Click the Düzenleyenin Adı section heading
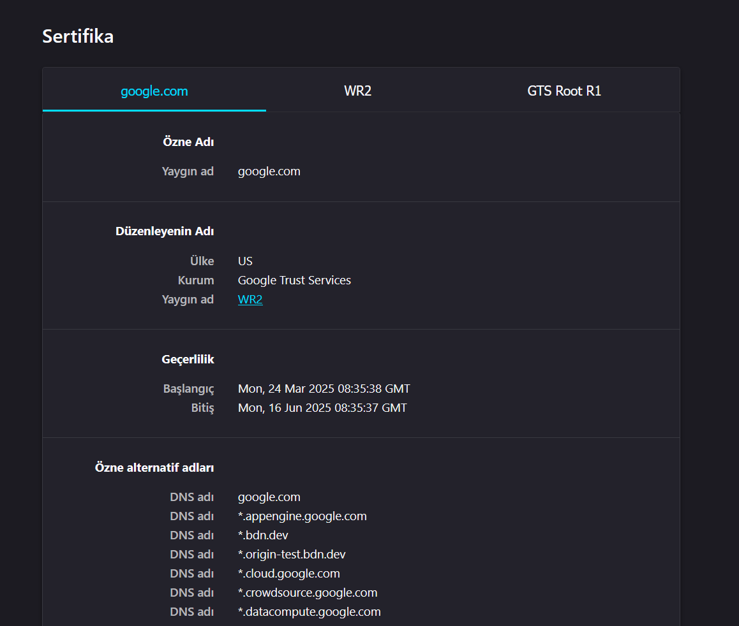 pyautogui.click(x=165, y=231)
